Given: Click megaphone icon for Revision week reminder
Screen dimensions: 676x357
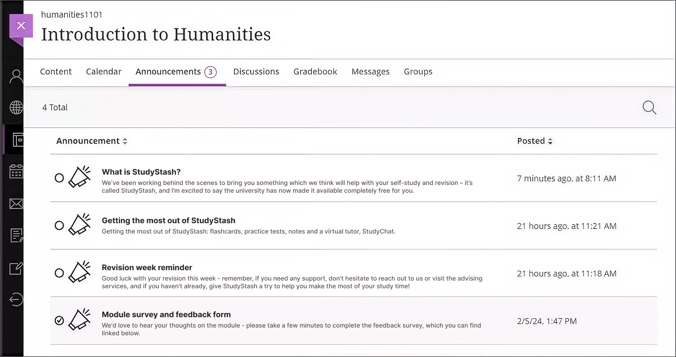Looking at the screenshot, I should click(80, 272).
